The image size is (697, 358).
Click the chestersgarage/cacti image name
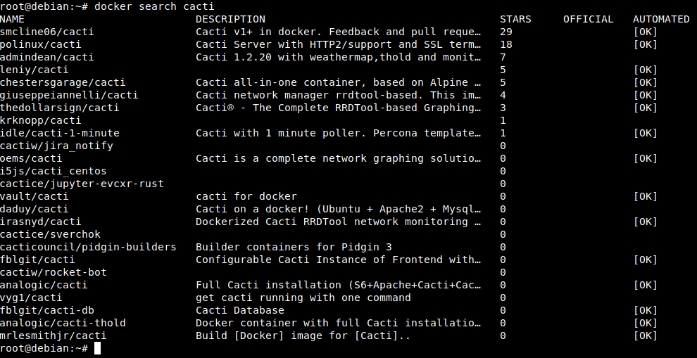tap(63, 82)
